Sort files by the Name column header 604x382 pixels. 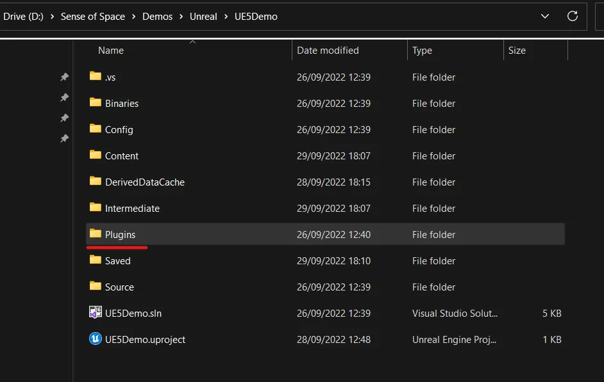click(x=111, y=51)
